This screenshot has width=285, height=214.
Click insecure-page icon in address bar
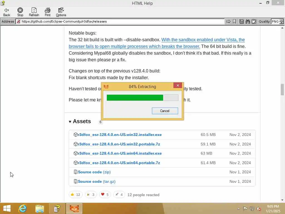[x=19, y=21]
